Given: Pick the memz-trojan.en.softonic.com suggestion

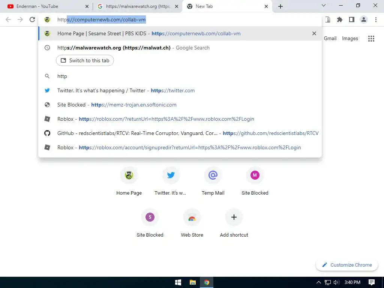Looking at the screenshot, I should (180, 105).
